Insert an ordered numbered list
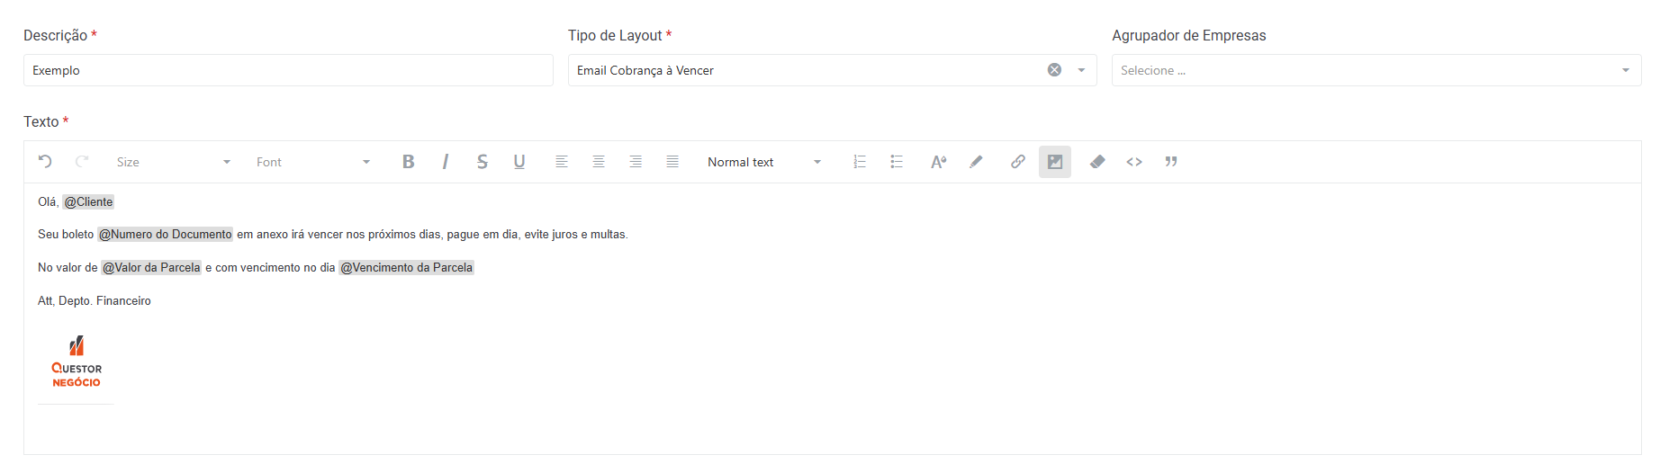This screenshot has width=1660, height=464. (860, 162)
